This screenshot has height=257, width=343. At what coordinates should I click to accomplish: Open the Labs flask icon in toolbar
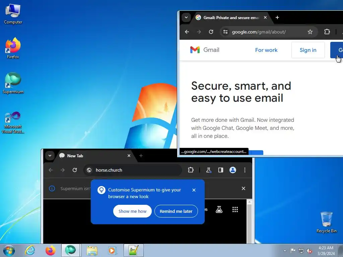coord(208,170)
